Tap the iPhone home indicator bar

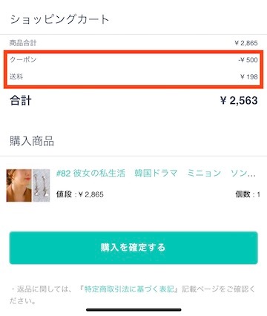click(133, 309)
